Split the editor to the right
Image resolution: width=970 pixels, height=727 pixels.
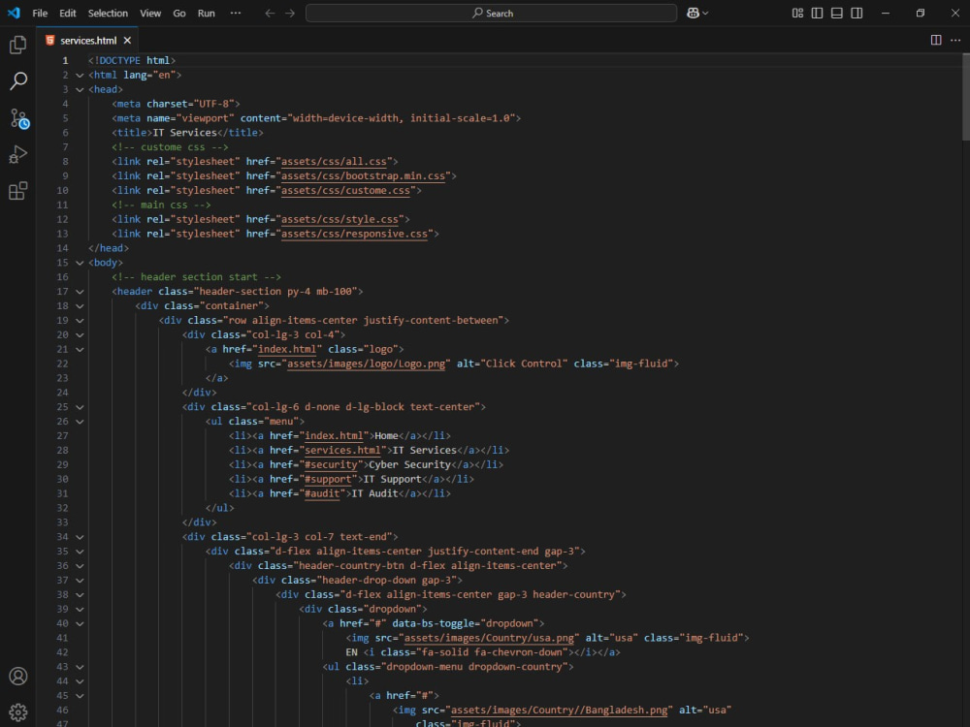click(x=936, y=40)
